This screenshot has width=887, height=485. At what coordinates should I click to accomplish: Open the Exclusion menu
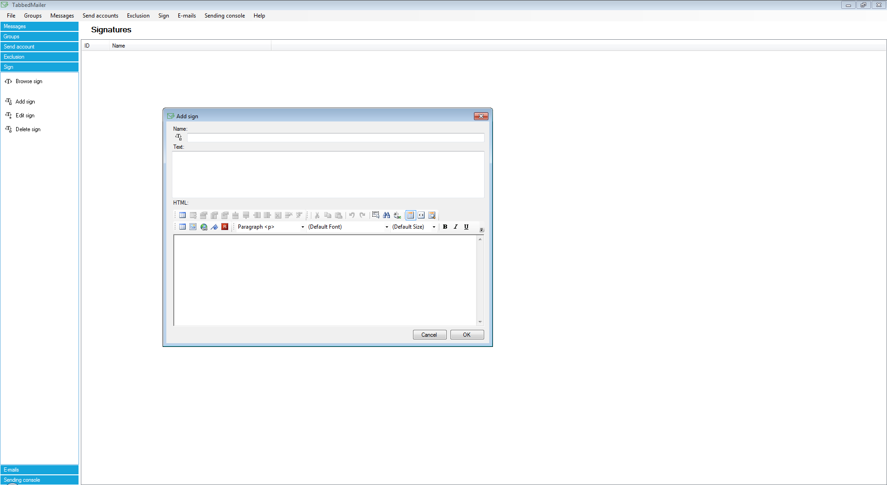point(138,16)
